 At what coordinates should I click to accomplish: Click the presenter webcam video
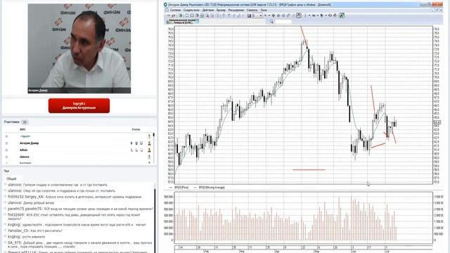click(x=79, y=48)
